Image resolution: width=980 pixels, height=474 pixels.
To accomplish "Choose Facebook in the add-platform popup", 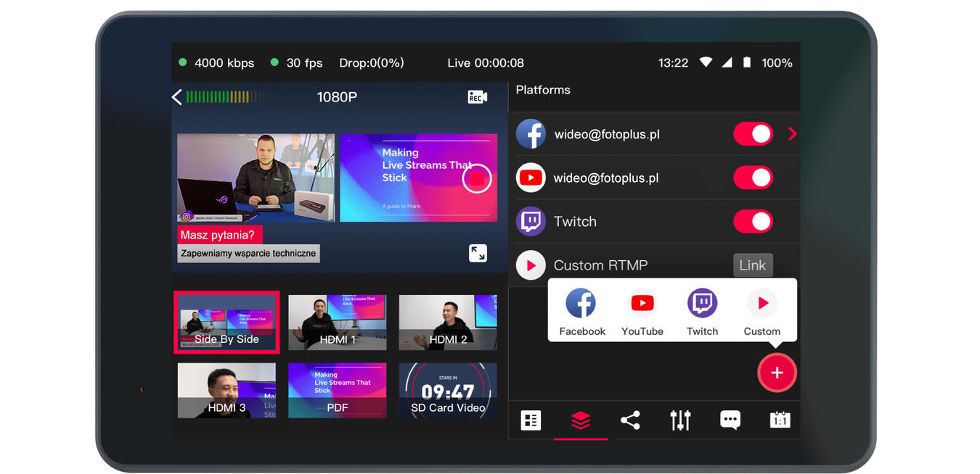I will click(581, 312).
